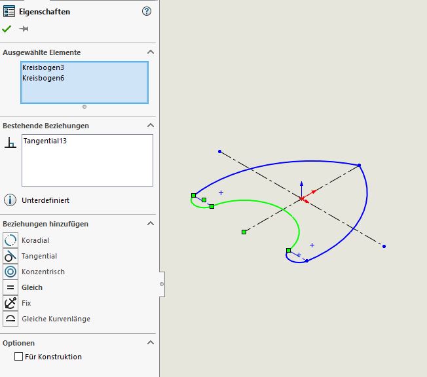The image size is (427, 377).
Task: Select Kreisbogen6 in selected elements list
Action: [43, 78]
